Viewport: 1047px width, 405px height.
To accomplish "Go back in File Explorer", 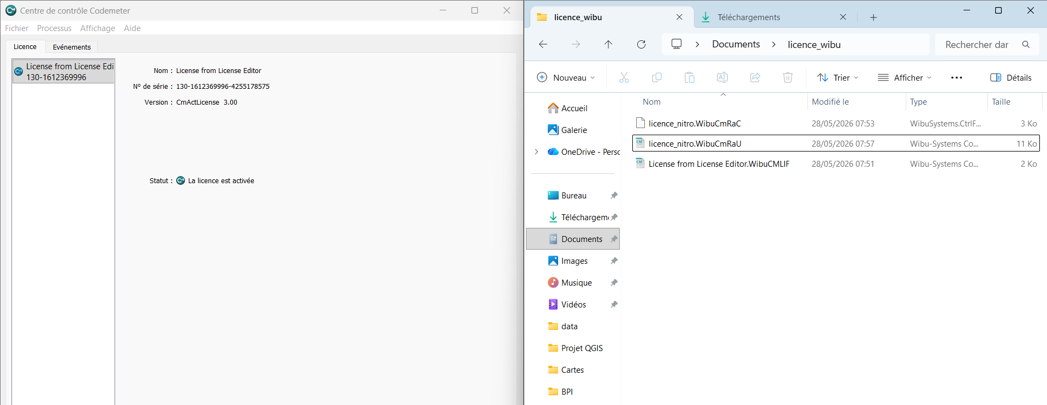I will (543, 45).
